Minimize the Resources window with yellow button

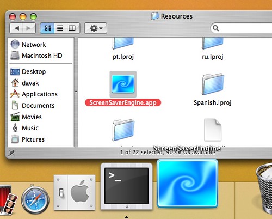[x=23, y=16]
